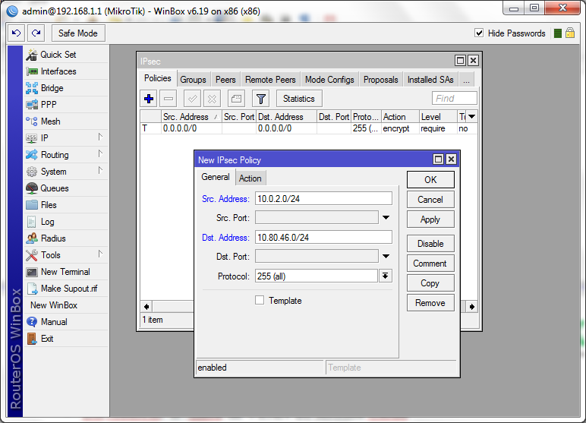Click the padlock icon near Hide Passwords
This screenshot has width=586, height=423.
click(569, 33)
